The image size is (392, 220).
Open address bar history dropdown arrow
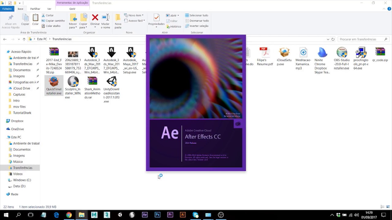pyautogui.click(x=328, y=39)
